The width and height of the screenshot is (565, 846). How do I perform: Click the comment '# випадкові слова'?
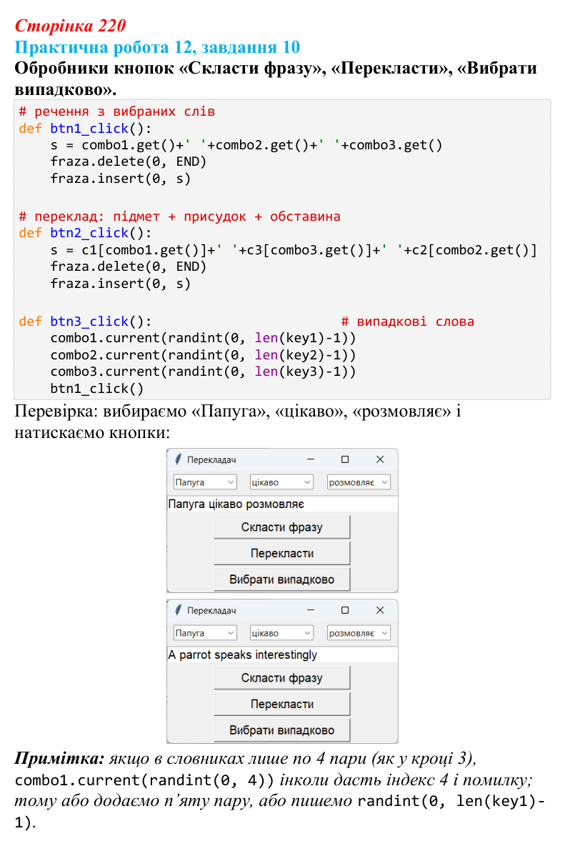(x=408, y=321)
